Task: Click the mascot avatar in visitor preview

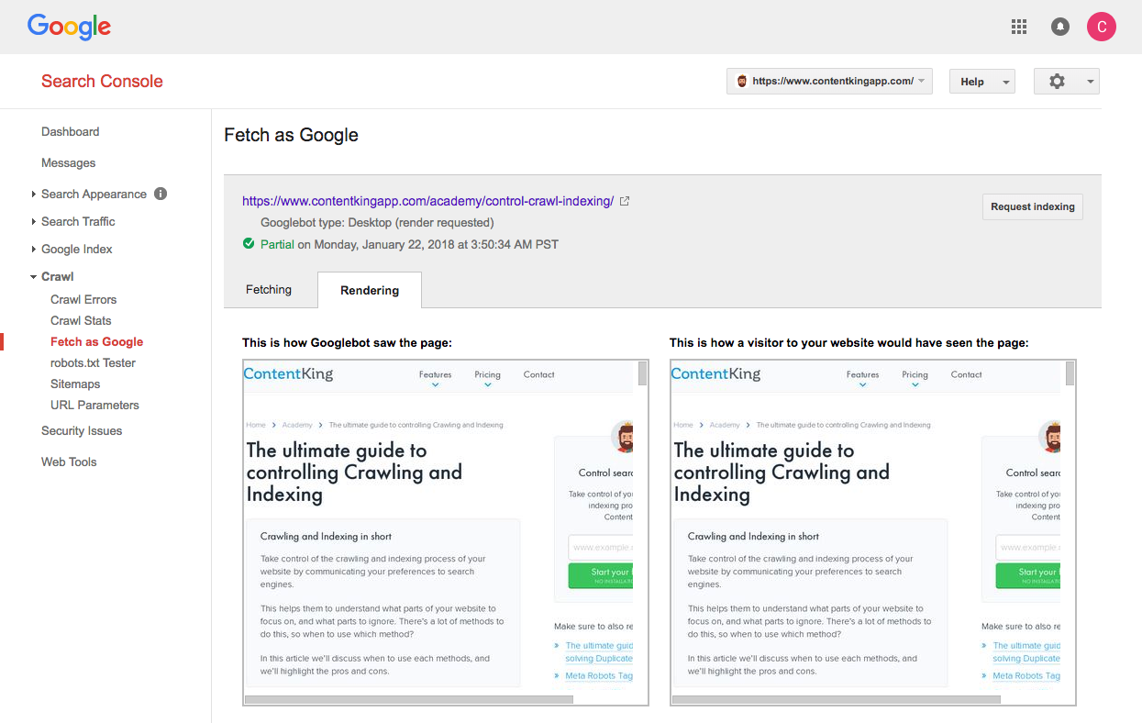Action: point(1050,437)
